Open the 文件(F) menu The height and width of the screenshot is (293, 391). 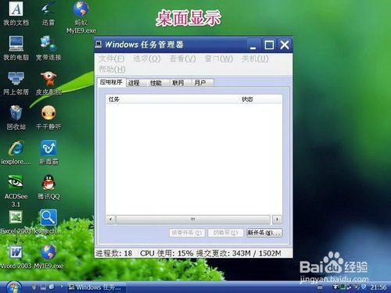(112, 59)
